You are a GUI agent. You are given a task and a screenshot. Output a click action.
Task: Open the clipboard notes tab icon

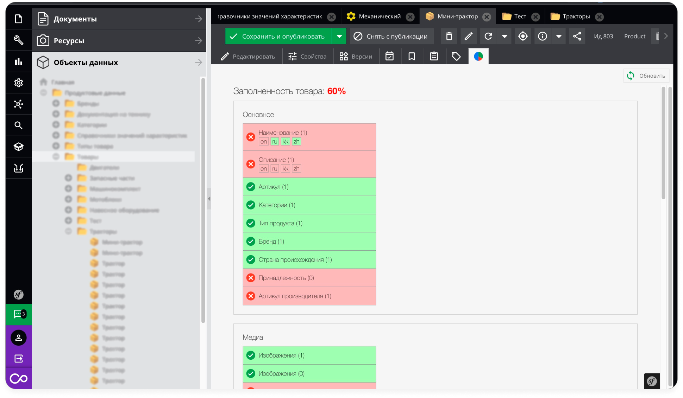tap(434, 56)
